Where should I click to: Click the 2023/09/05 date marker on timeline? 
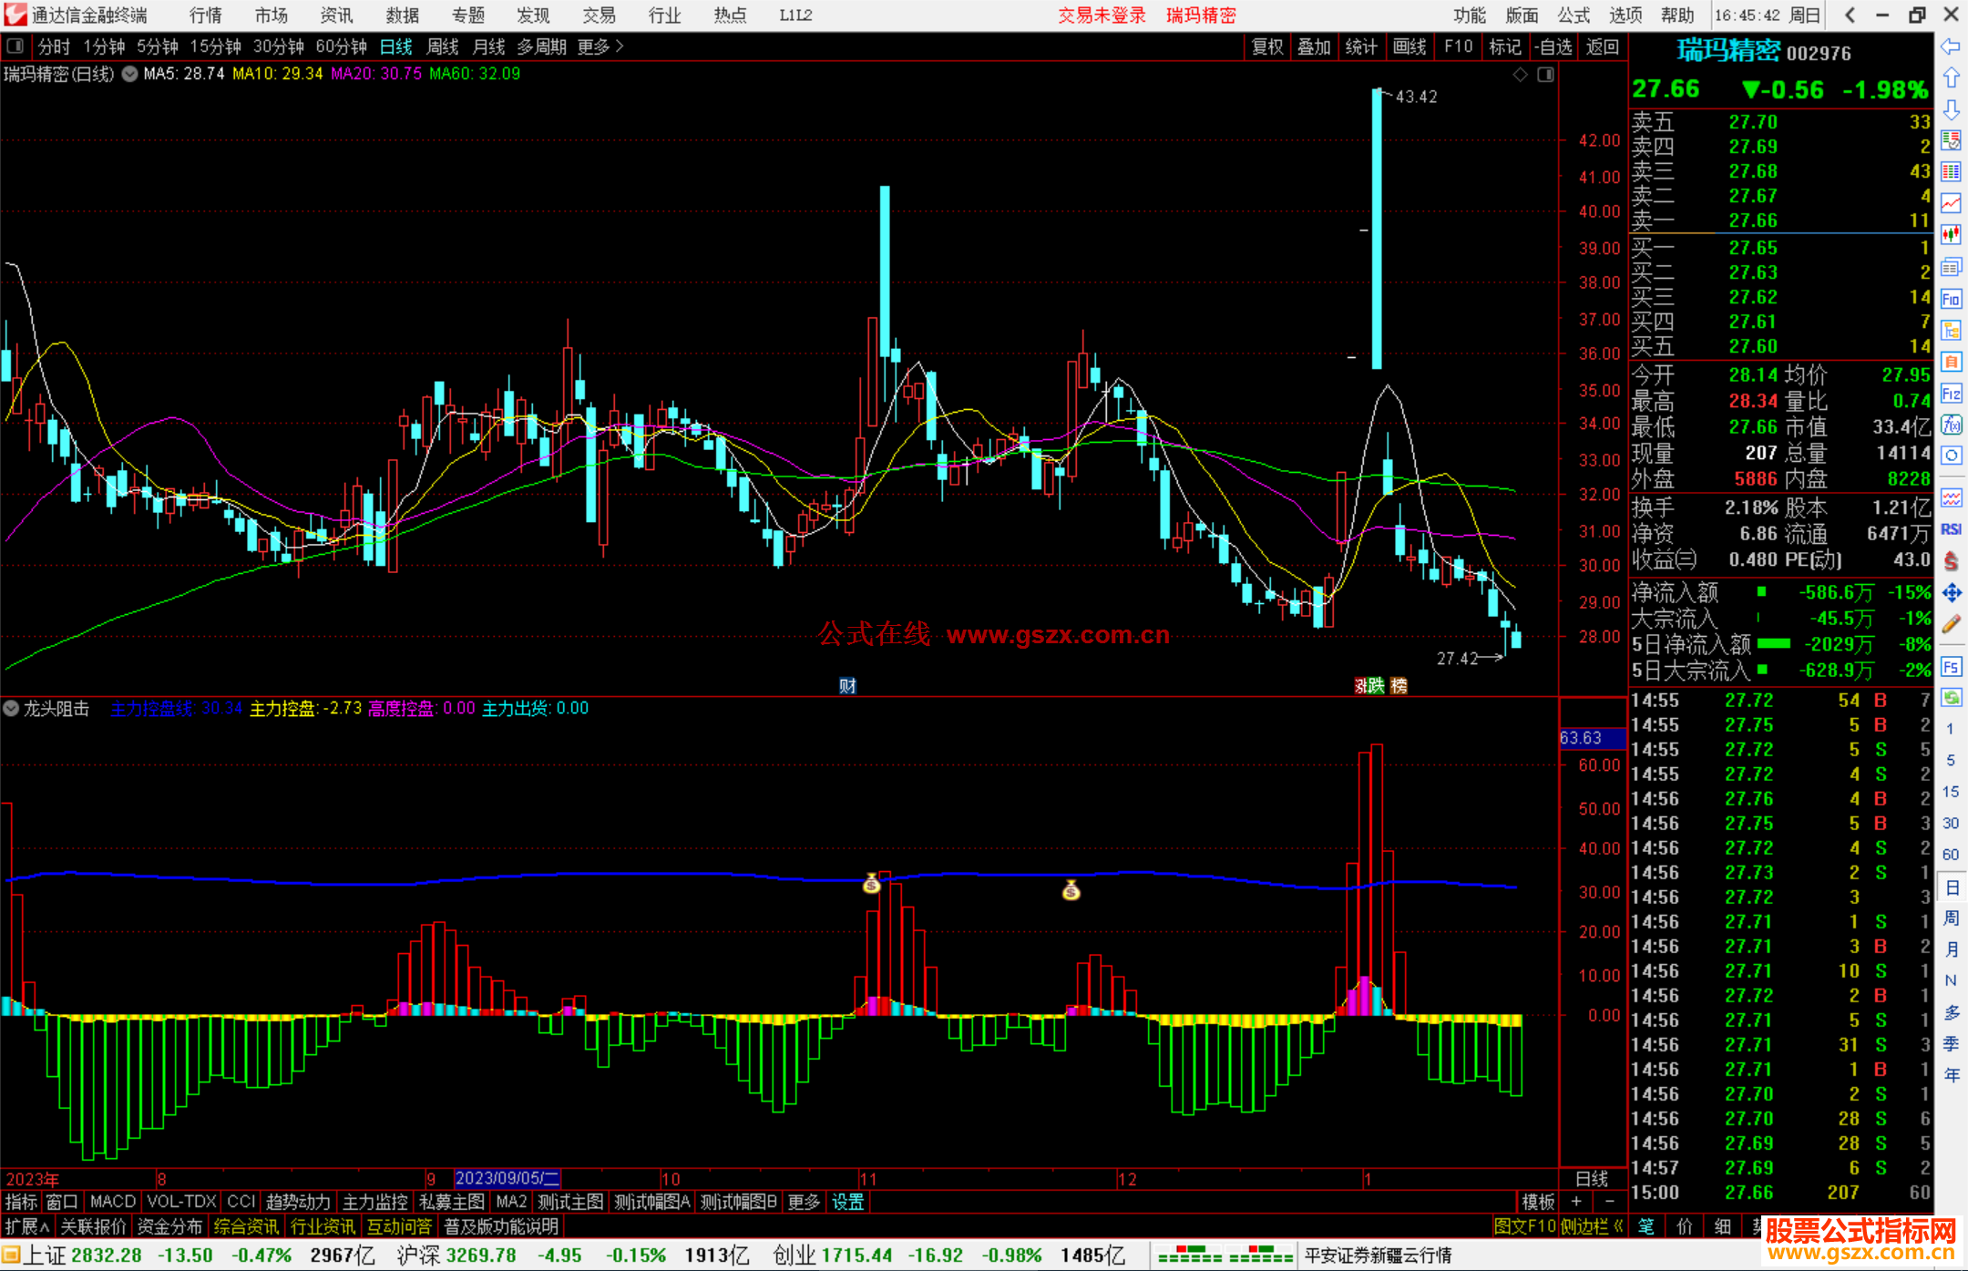(507, 1179)
